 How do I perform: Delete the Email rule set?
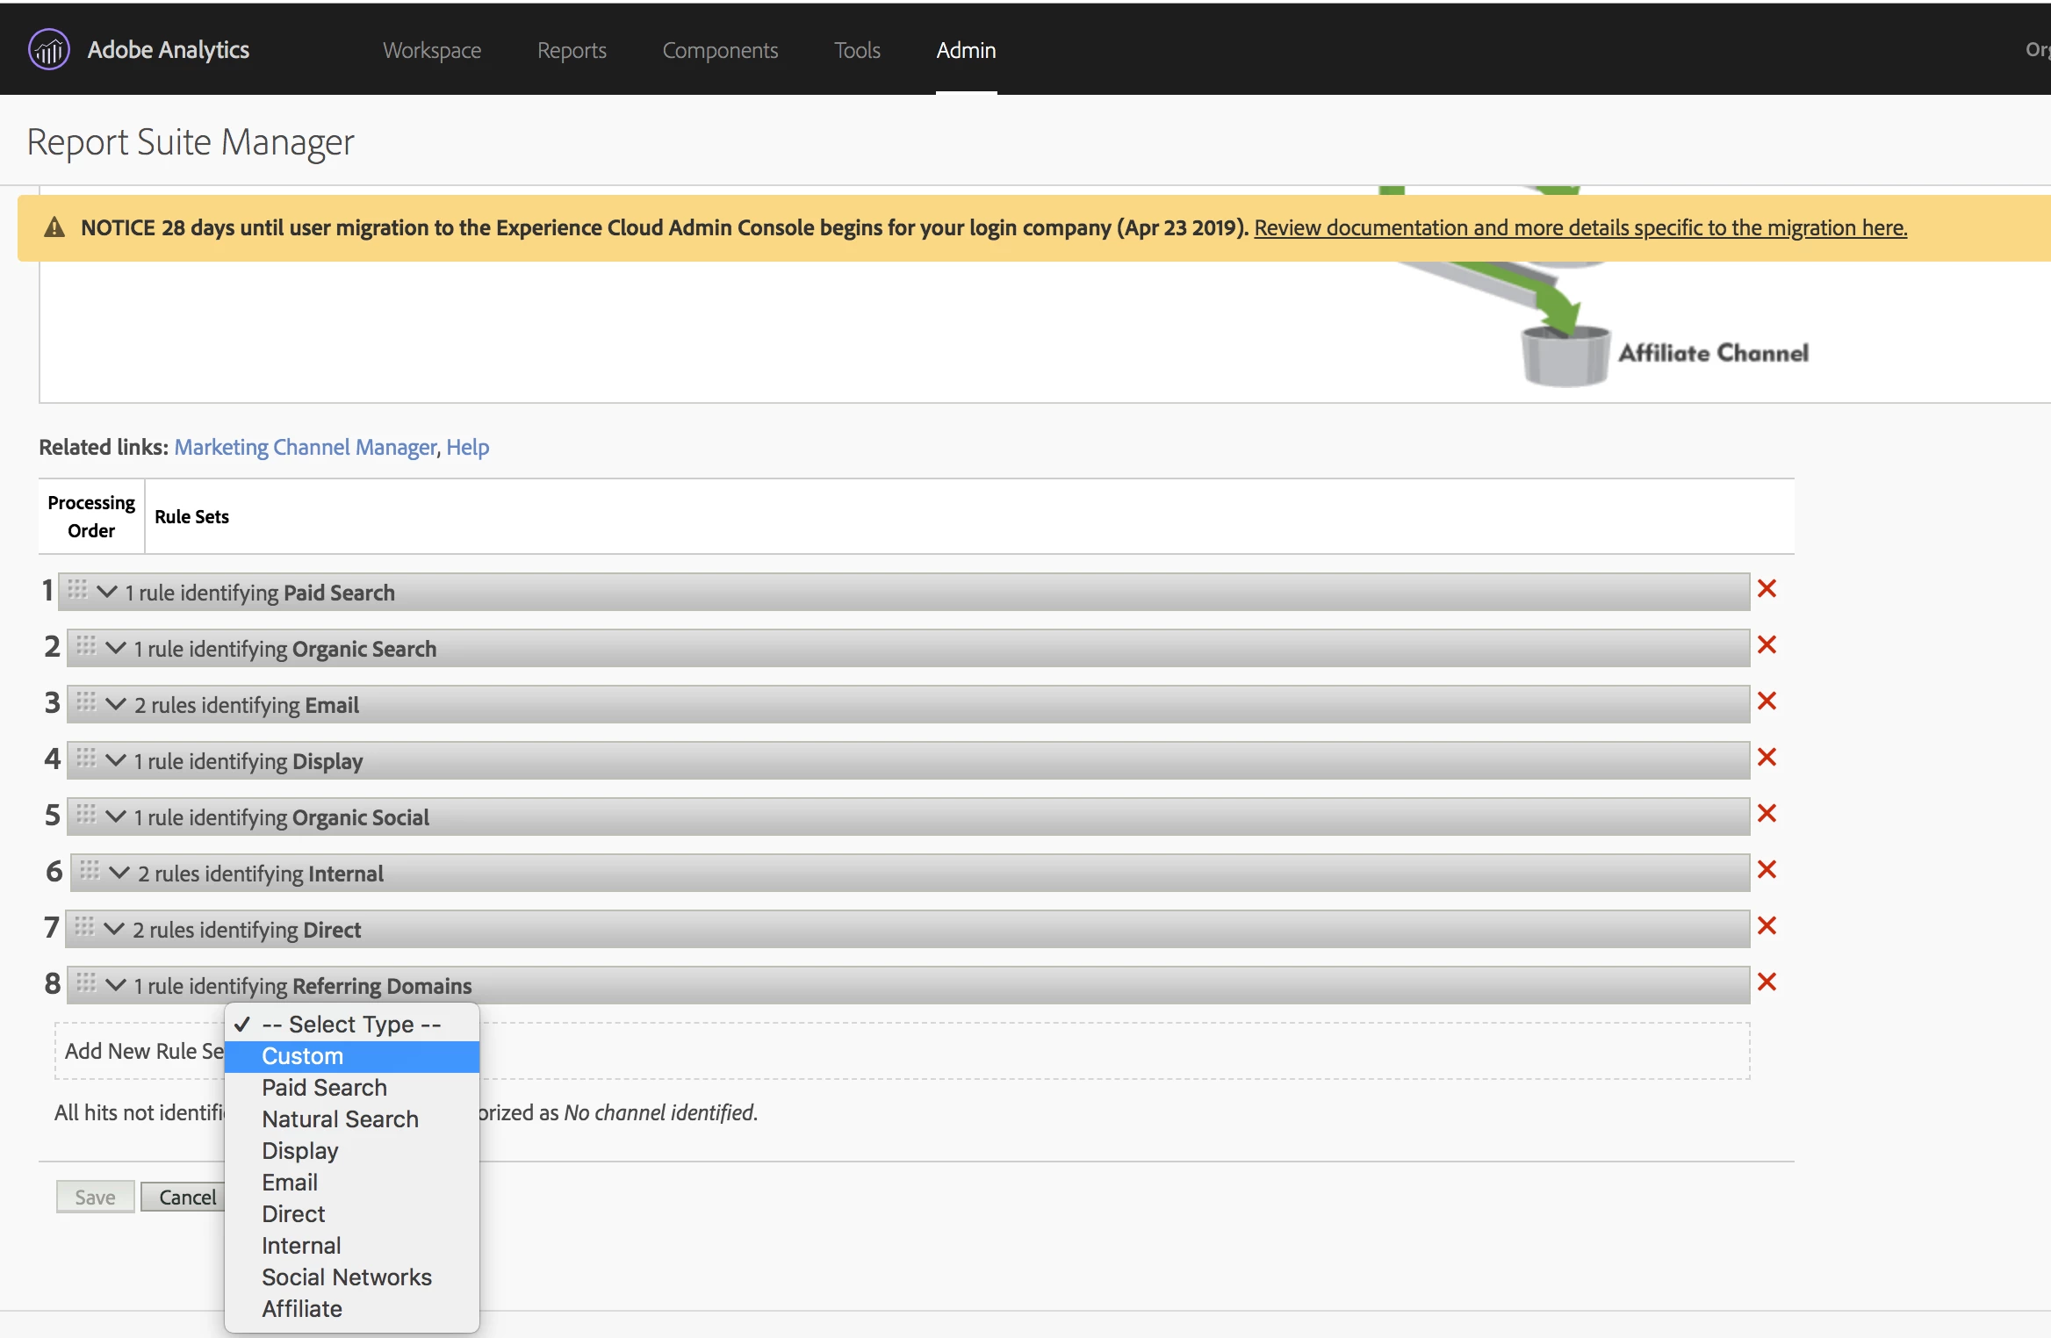tap(1767, 701)
